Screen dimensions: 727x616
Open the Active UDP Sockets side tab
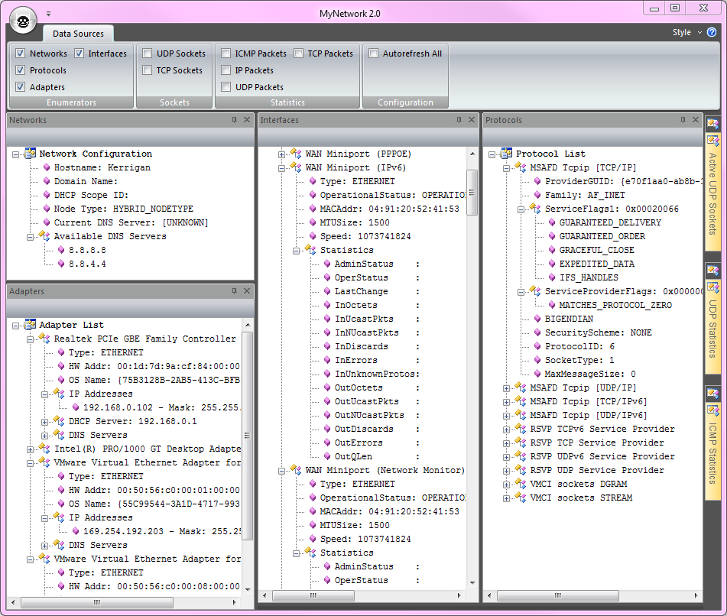click(712, 191)
